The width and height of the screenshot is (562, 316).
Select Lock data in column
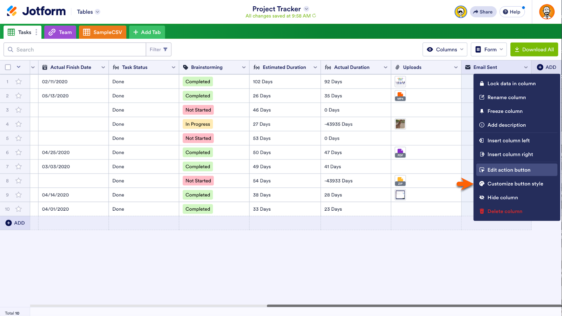517,84
